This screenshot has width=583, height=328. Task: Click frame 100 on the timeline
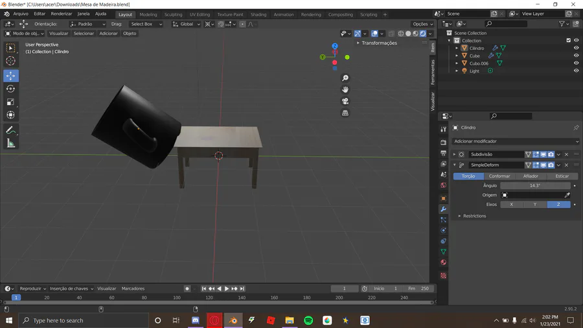pyautogui.click(x=177, y=298)
